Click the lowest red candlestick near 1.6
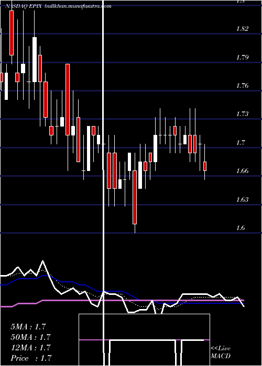The height and width of the screenshot is (366, 262). click(135, 197)
